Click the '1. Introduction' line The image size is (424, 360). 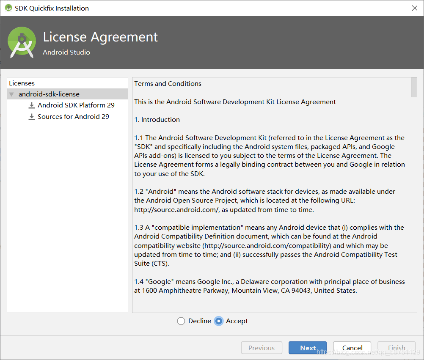[x=157, y=120]
